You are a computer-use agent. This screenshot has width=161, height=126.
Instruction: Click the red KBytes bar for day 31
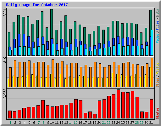[x=151, y=109]
